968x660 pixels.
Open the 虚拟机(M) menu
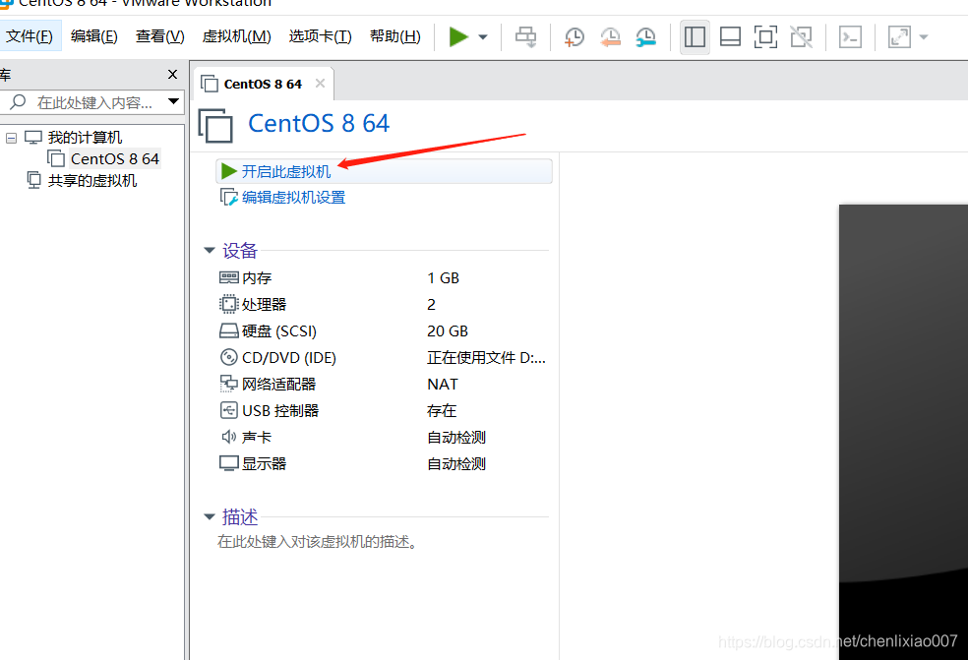[x=236, y=36]
